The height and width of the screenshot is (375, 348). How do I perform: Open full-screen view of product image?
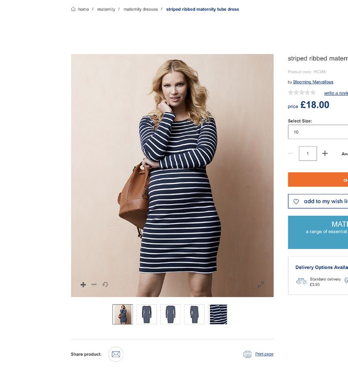pos(261,285)
